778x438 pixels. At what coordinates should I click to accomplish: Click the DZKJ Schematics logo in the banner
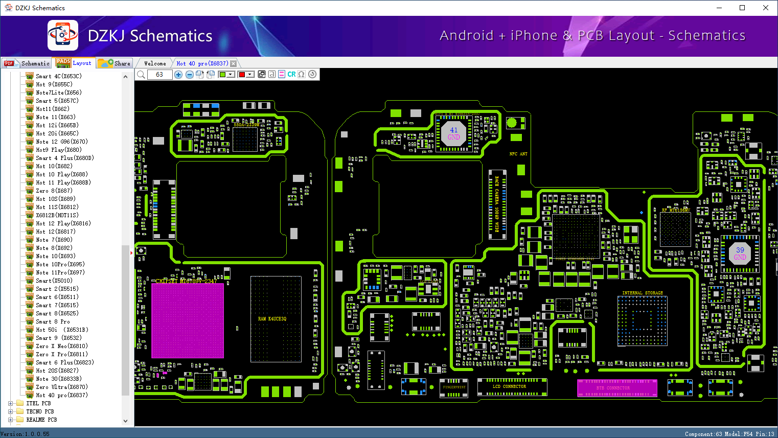point(63,35)
